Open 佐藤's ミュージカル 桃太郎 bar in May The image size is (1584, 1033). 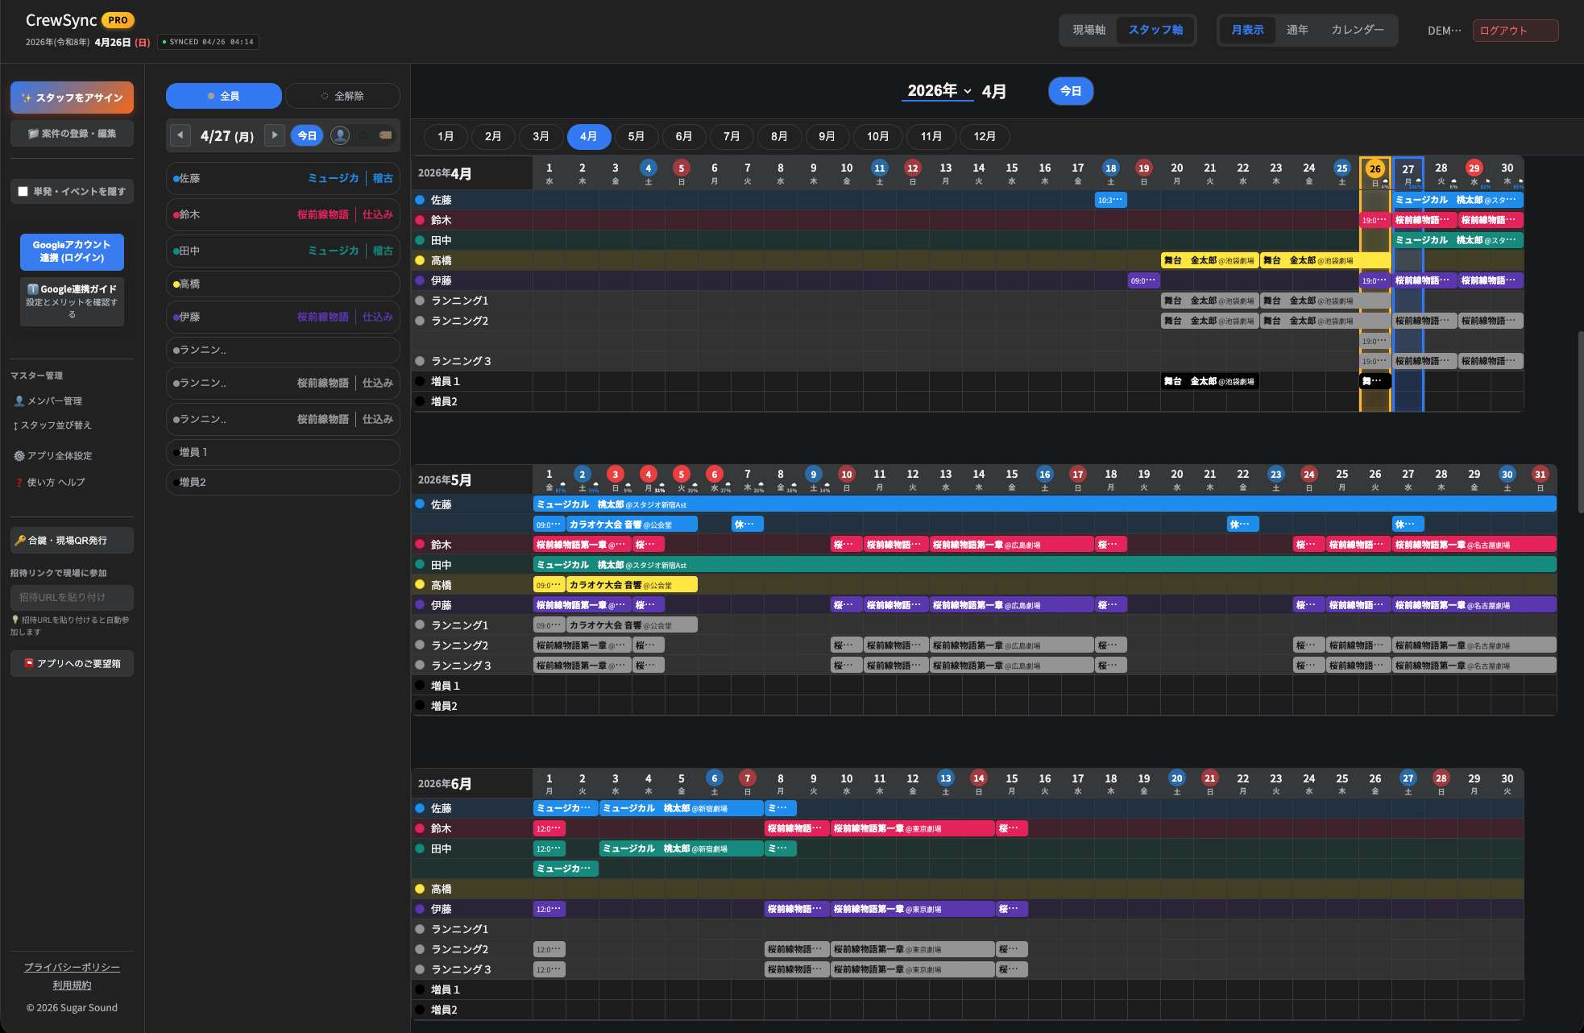click(x=1044, y=504)
